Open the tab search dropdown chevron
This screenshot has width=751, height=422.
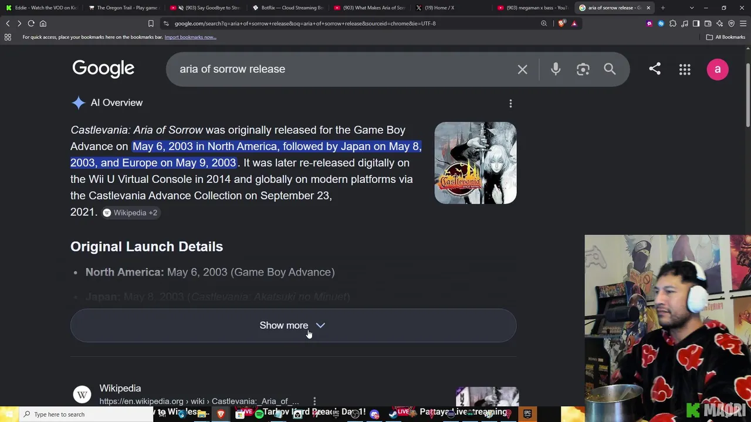(x=692, y=8)
